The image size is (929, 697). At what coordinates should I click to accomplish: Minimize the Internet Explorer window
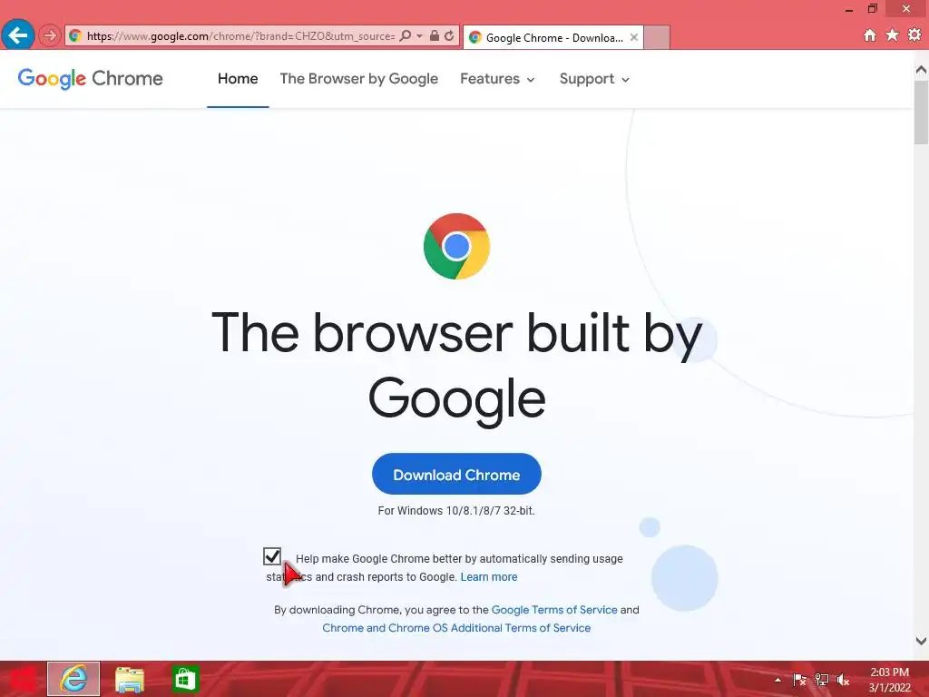(x=849, y=9)
